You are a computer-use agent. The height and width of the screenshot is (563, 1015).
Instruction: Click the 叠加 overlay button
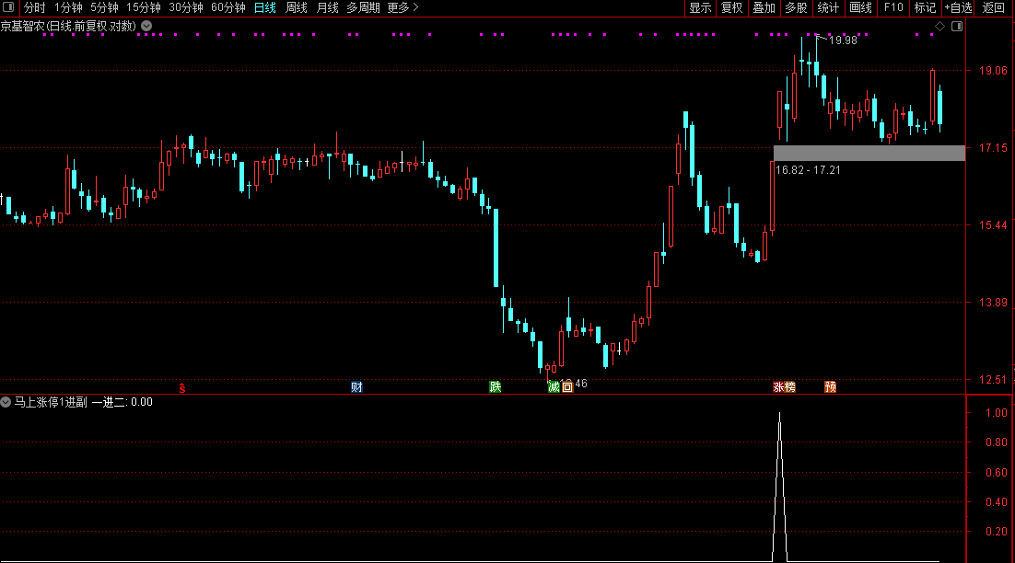coord(764,7)
